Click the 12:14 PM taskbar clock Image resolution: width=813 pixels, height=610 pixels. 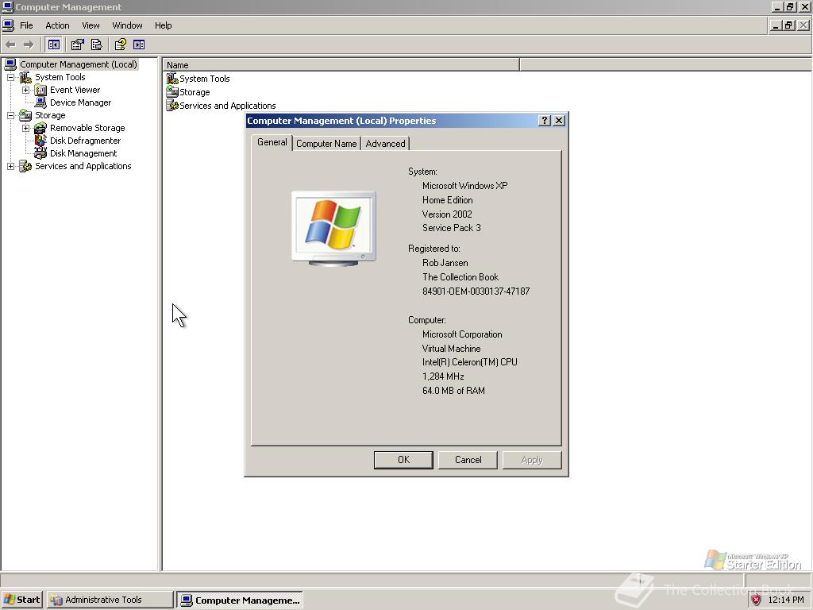785,600
